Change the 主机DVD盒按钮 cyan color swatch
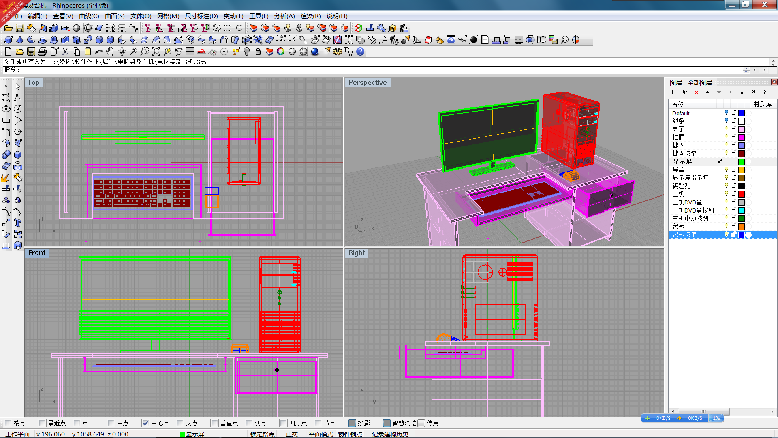This screenshot has height=438, width=778. (742, 210)
